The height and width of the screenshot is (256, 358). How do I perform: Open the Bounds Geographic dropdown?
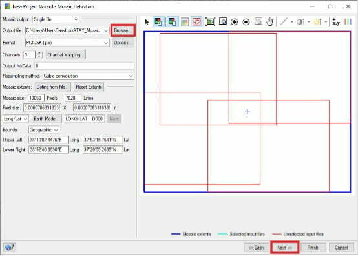(43, 130)
